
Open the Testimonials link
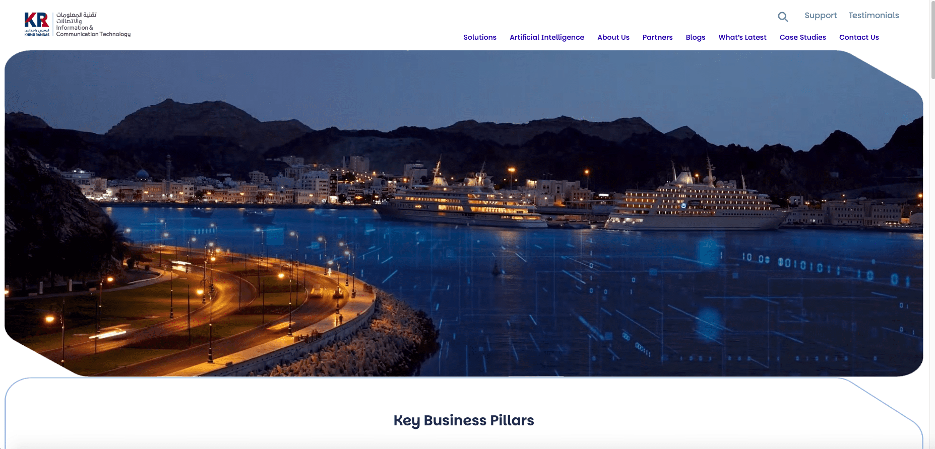pyautogui.click(x=874, y=15)
